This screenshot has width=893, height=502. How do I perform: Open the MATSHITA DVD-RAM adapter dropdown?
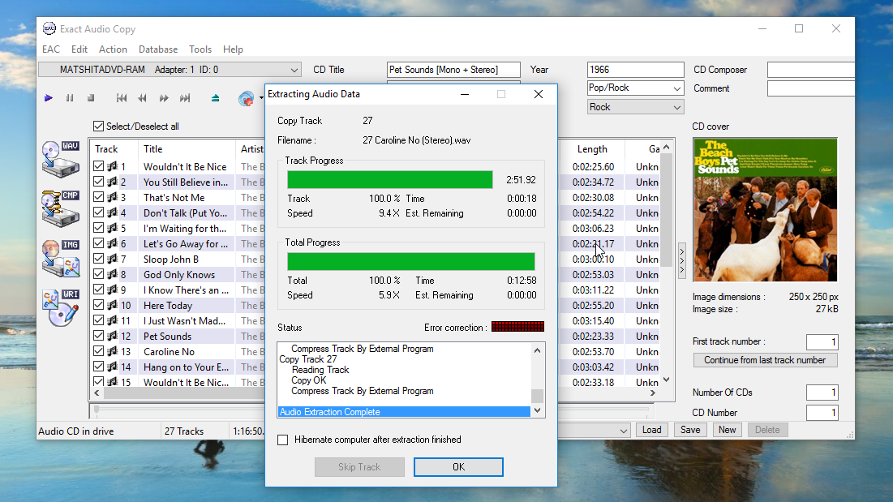pos(295,69)
